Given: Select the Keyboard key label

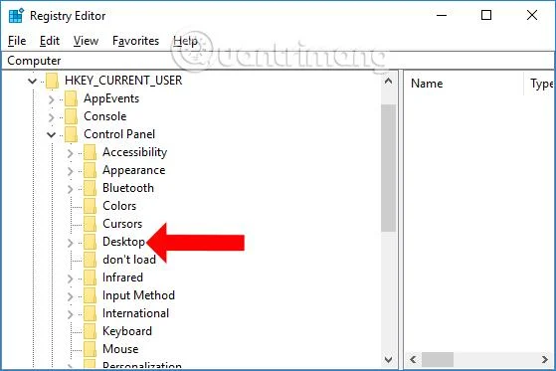Looking at the screenshot, I should coord(127,331).
